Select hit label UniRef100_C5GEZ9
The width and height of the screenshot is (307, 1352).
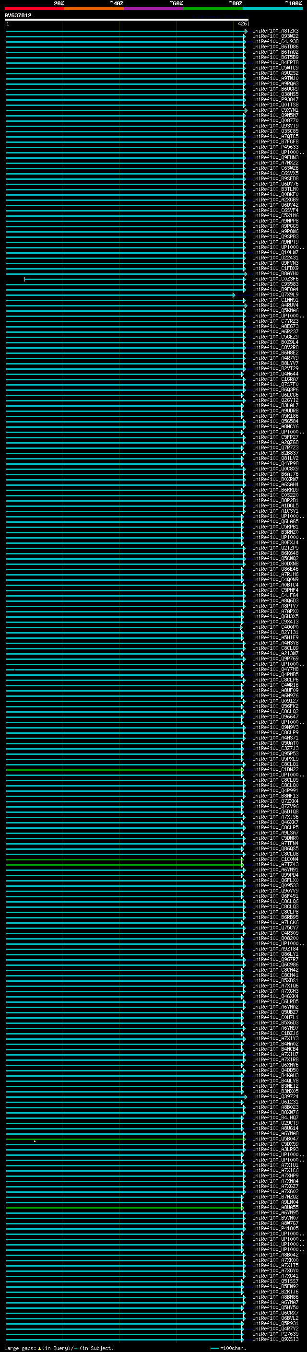click(275, 337)
